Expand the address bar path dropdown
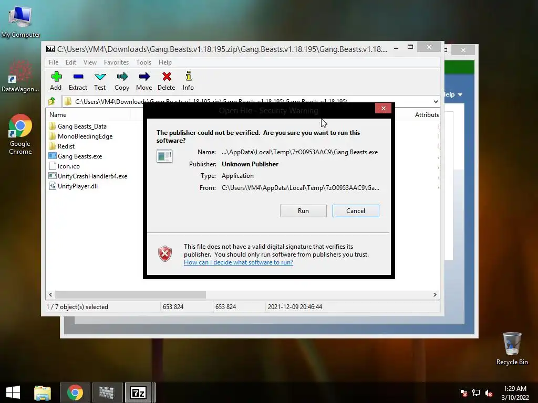This screenshot has height=403, width=538. tap(436, 101)
